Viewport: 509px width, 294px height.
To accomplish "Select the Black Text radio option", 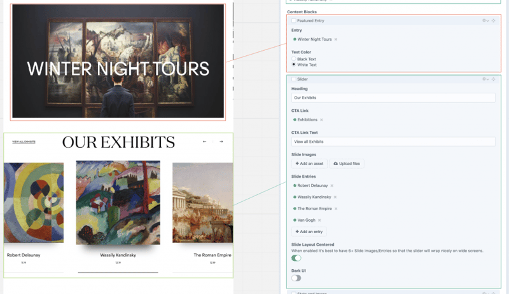I will pyautogui.click(x=294, y=59).
